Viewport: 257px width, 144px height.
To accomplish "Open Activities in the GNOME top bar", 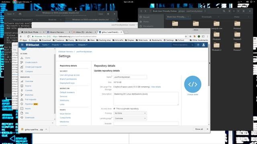I will tap(6, 2).
